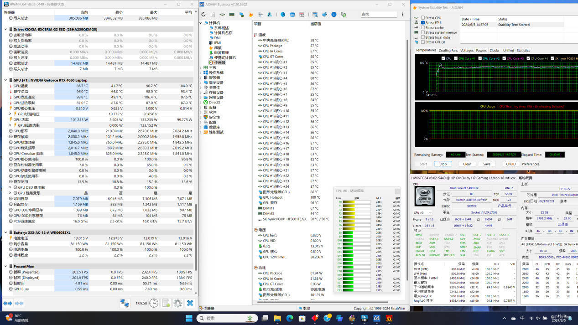The width and height of the screenshot is (578, 325).
Task: Launch Microsoft Edge from taskbar
Action: (x=290, y=318)
